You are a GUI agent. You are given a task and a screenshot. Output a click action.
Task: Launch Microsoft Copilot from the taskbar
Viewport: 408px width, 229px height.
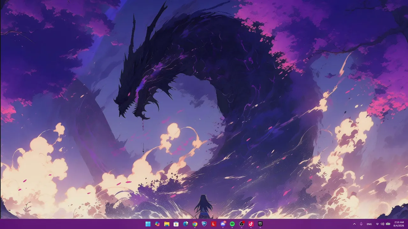(157, 224)
